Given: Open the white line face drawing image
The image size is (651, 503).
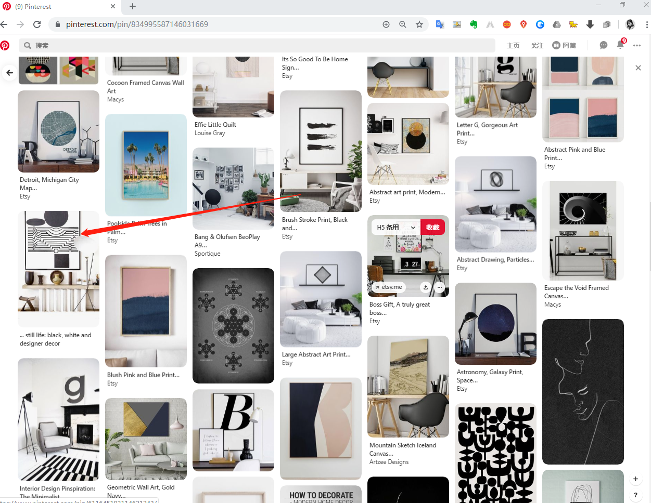Looking at the screenshot, I should coord(583,392).
